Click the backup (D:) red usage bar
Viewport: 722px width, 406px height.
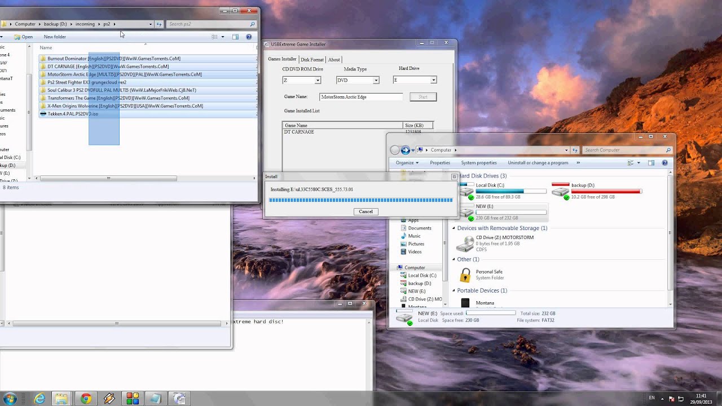click(606, 192)
